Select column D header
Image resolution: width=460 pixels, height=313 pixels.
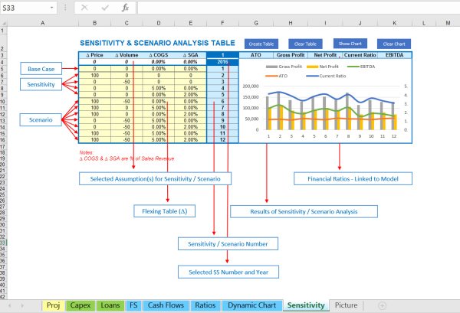(158, 24)
